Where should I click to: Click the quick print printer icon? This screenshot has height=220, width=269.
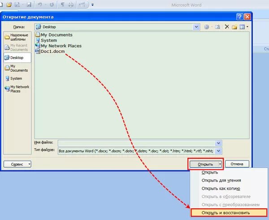tap(71, 4)
